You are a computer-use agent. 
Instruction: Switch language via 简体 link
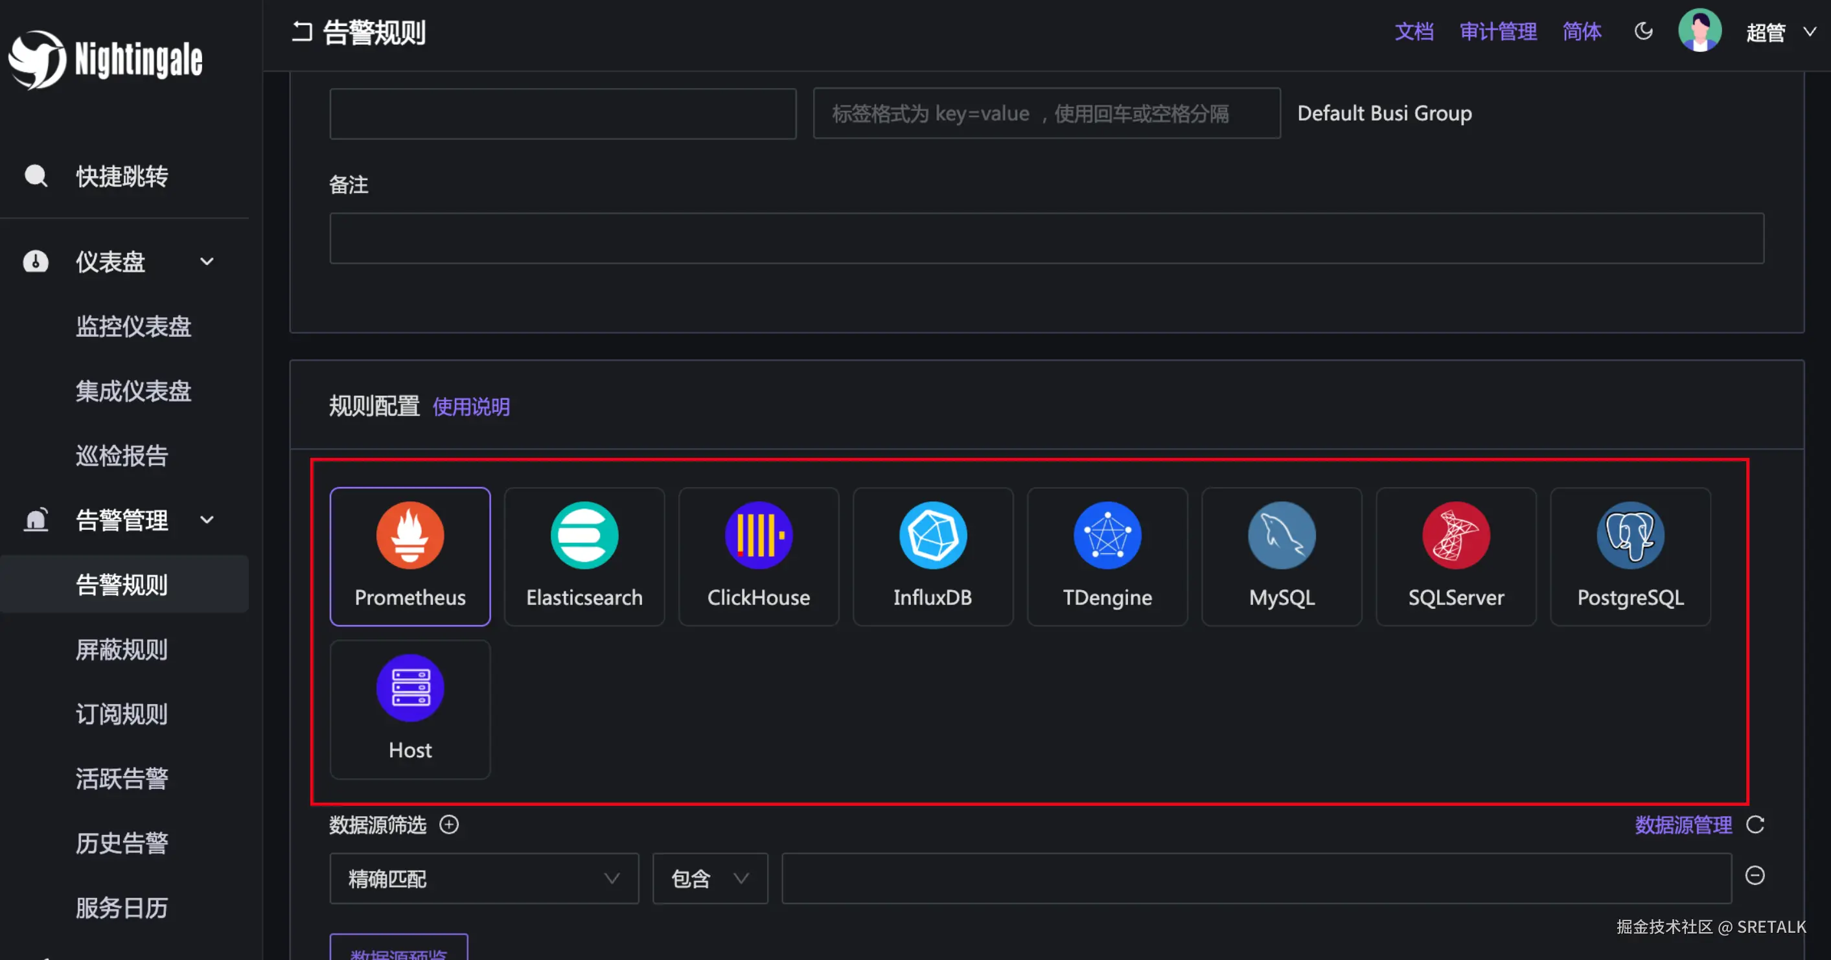point(1582,32)
